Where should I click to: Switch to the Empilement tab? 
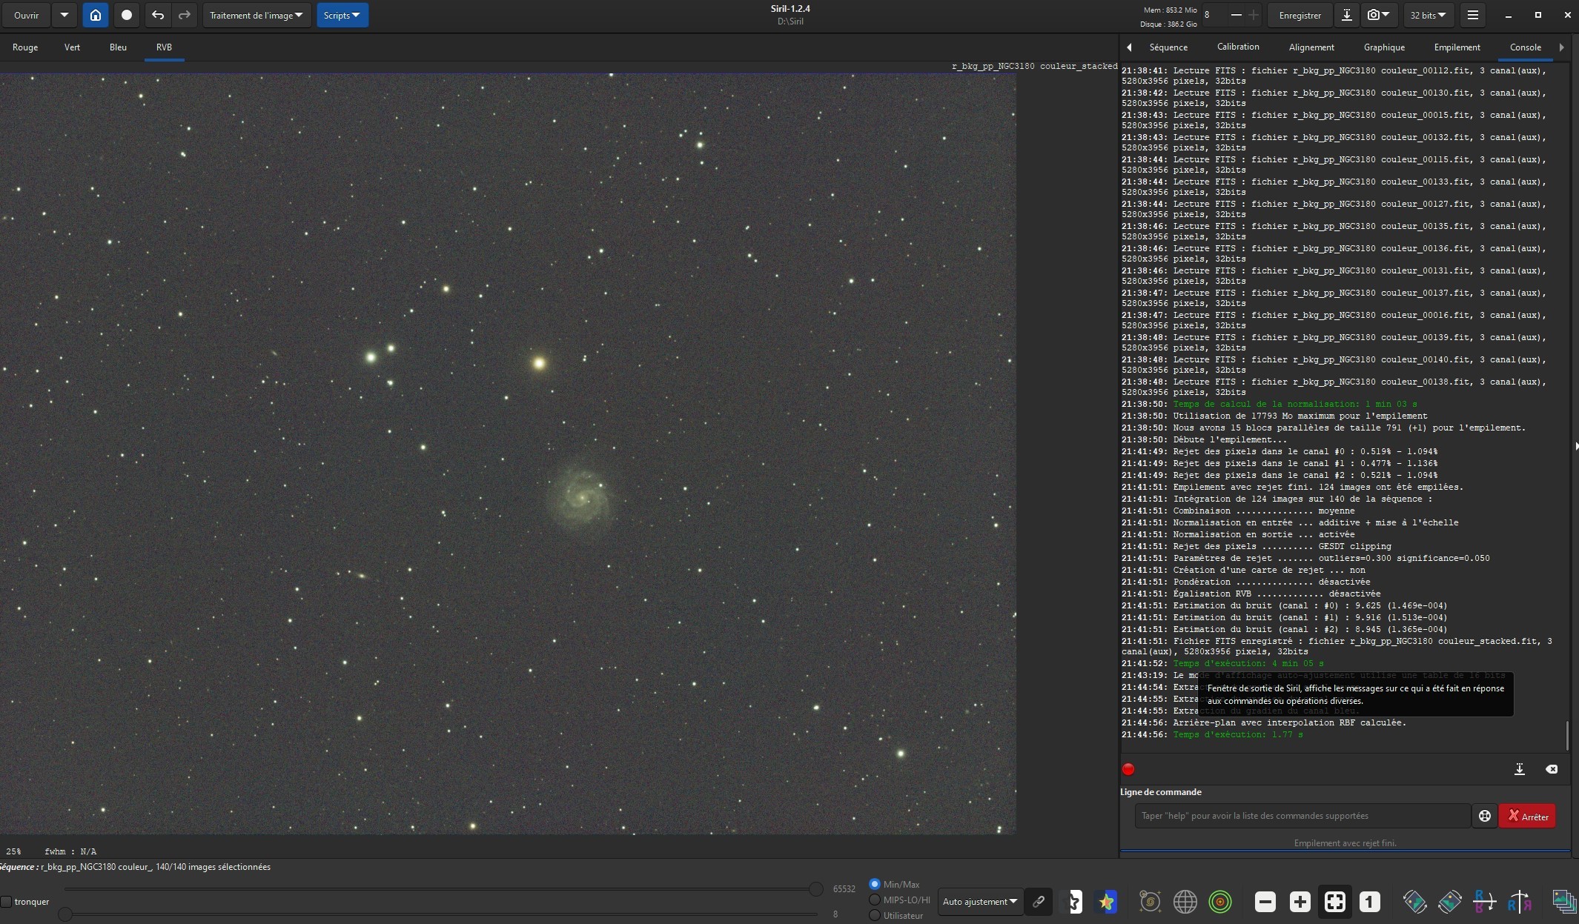coord(1457,47)
